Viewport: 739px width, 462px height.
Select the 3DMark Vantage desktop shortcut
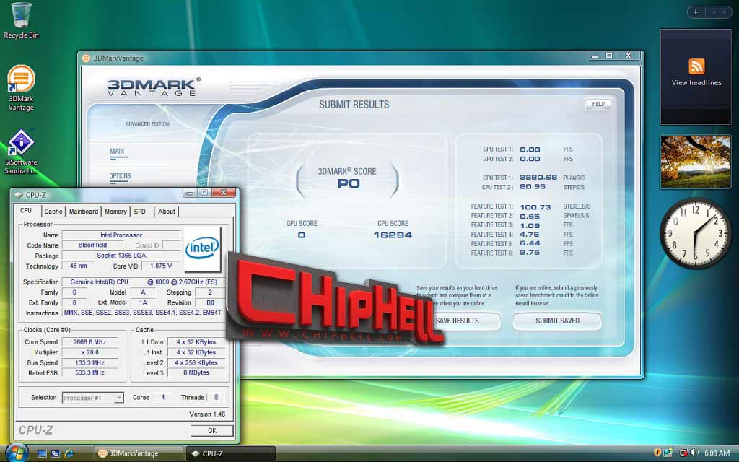point(21,87)
